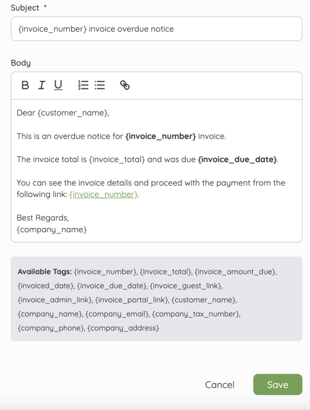The height and width of the screenshot is (410, 310).
Task: Click the Body label above the editor
Action: (21, 63)
